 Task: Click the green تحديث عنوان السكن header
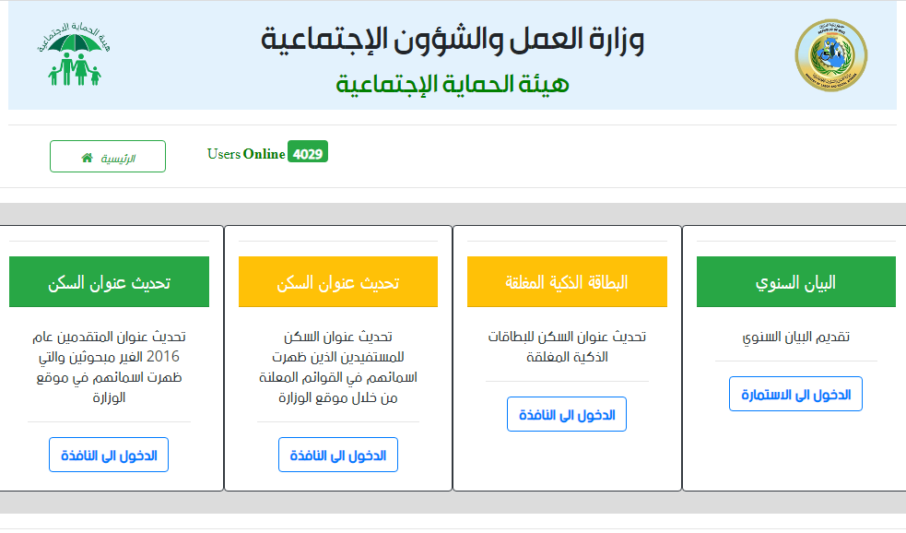pyautogui.click(x=109, y=282)
